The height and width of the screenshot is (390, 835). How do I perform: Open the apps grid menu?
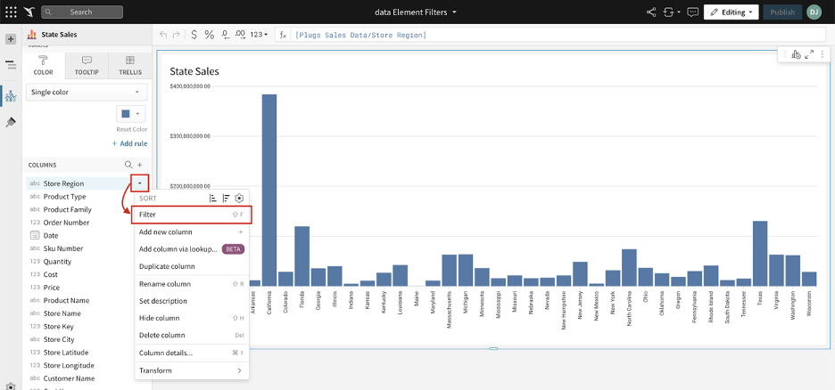coord(11,12)
